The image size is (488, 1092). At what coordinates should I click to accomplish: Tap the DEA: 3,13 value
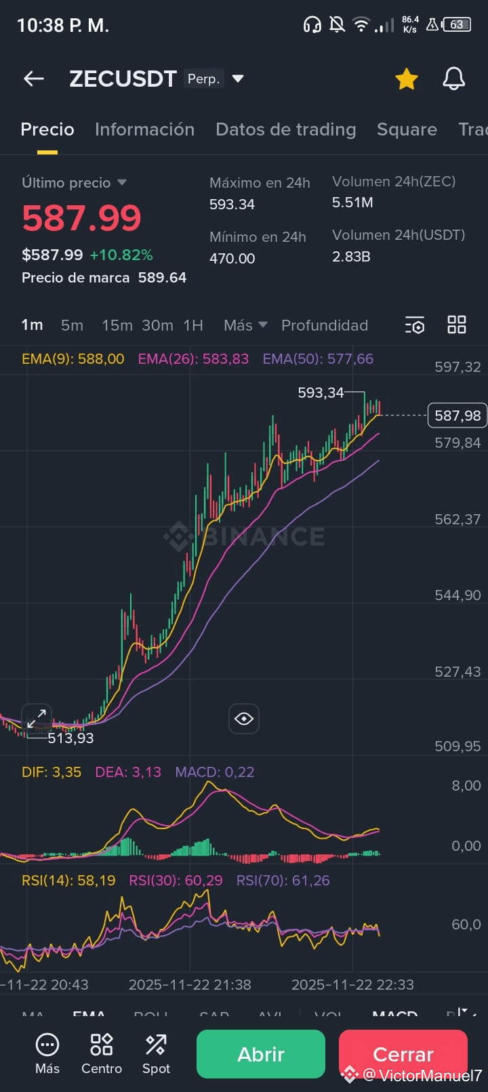(x=128, y=772)
